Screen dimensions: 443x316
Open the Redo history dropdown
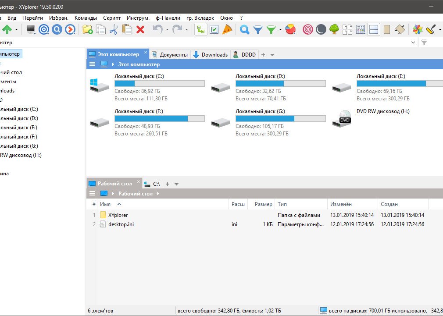[x=186, y=29]
